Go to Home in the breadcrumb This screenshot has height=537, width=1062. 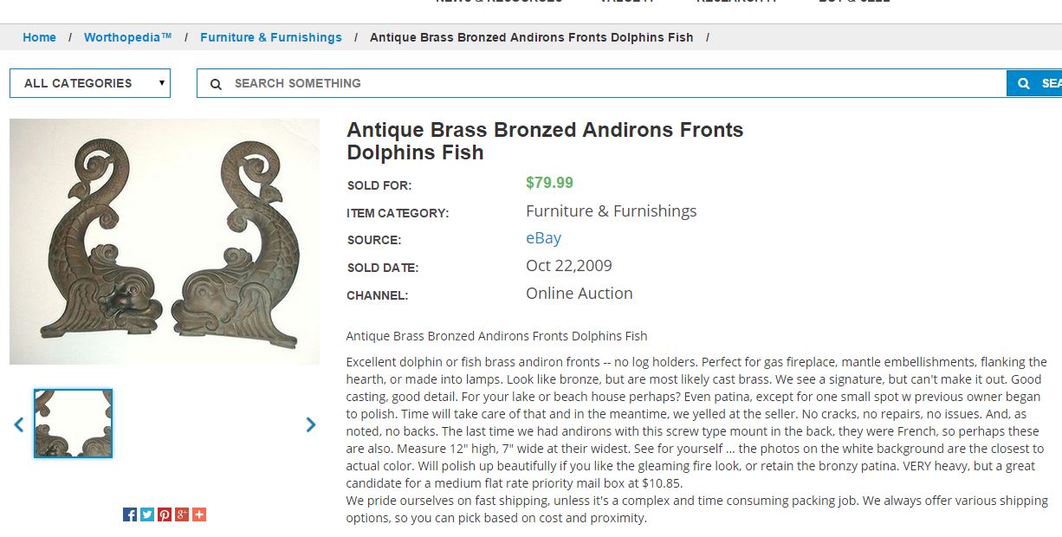coord(39,37)
